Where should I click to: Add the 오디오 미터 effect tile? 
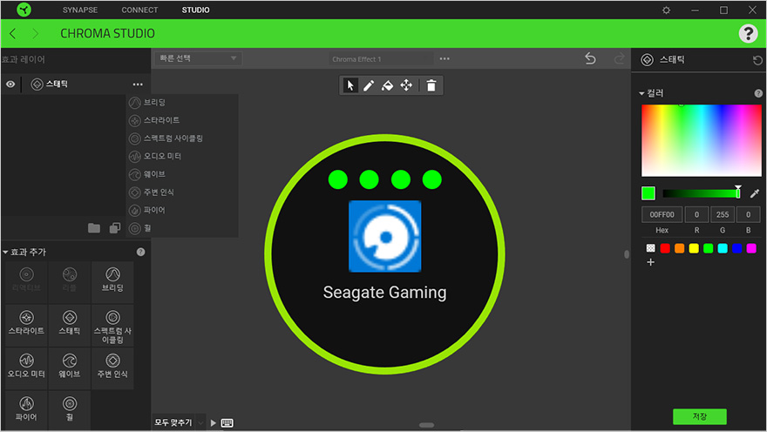click(x=26, y=368)
